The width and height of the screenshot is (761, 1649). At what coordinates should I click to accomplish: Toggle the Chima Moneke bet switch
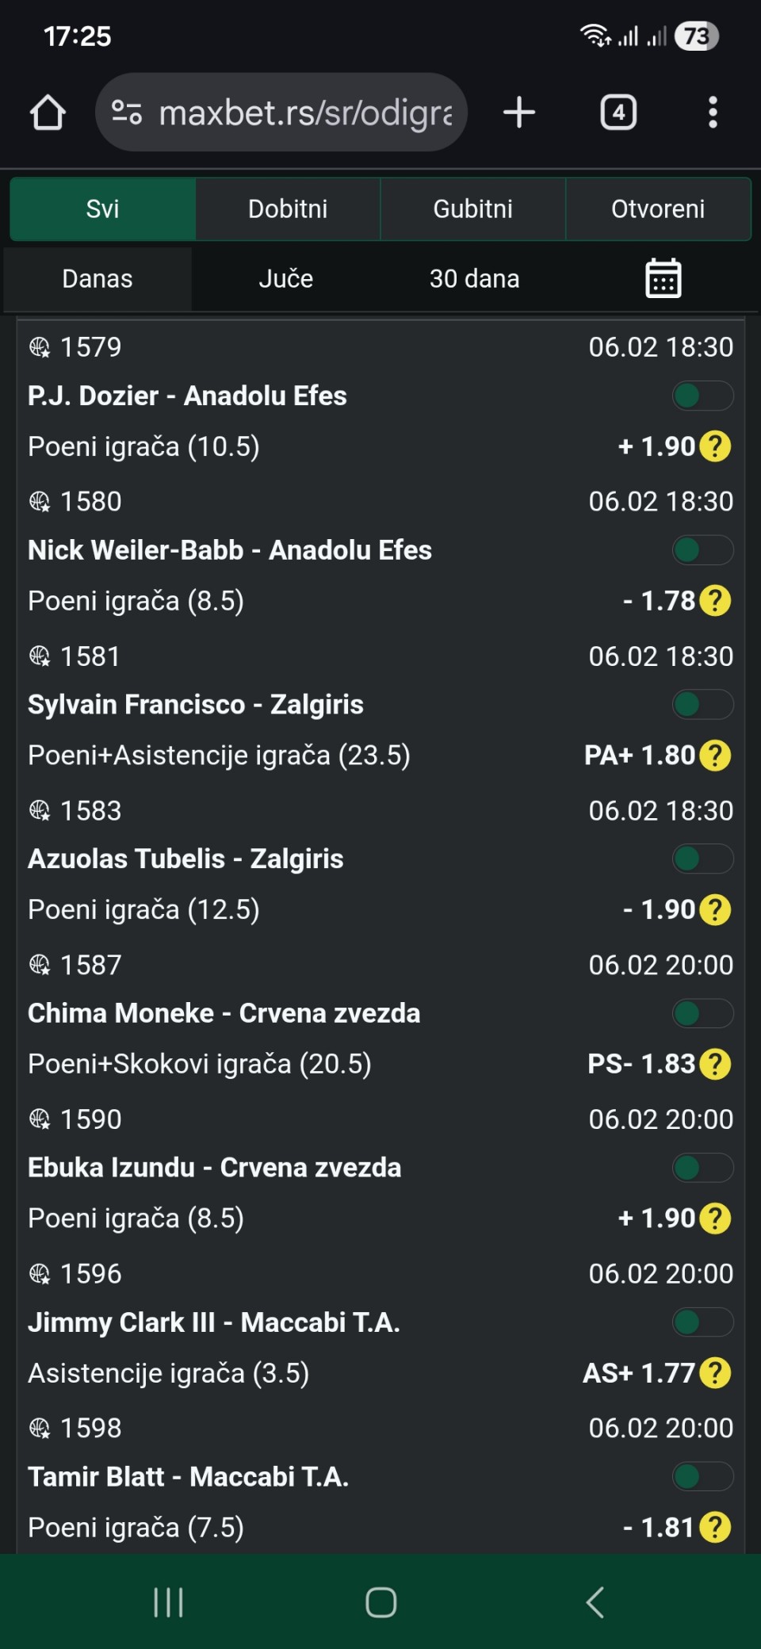[x=702, y=1013]
